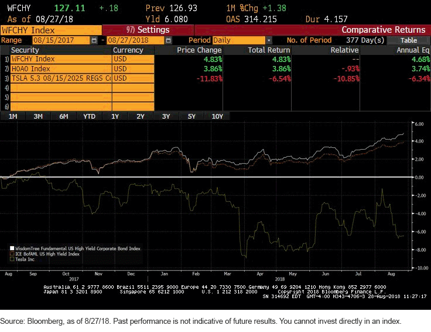Click USD currency cell for WFCHY Index

click(x=133, y=59)
